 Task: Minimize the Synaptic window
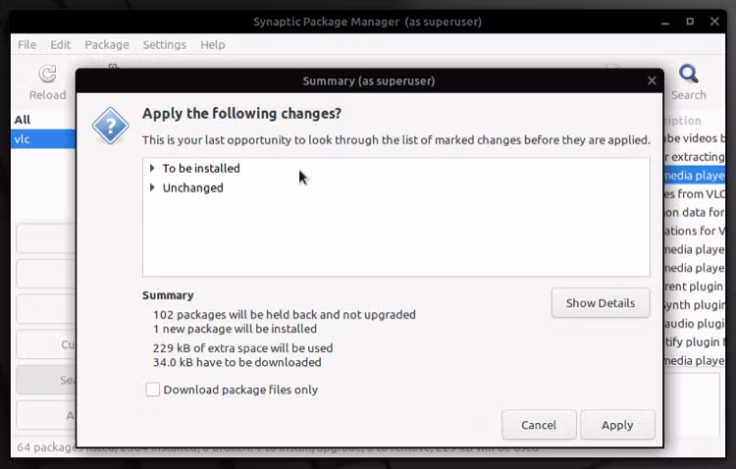(665, 22)
